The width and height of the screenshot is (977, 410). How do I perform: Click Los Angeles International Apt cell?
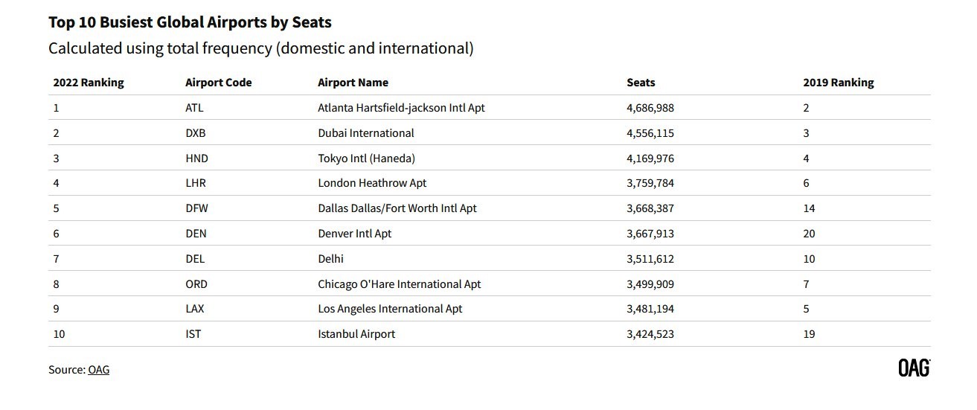click(390, 309)
